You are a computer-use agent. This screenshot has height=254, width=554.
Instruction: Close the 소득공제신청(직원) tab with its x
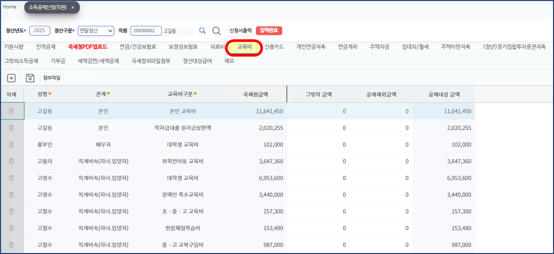tap(73, 7)
